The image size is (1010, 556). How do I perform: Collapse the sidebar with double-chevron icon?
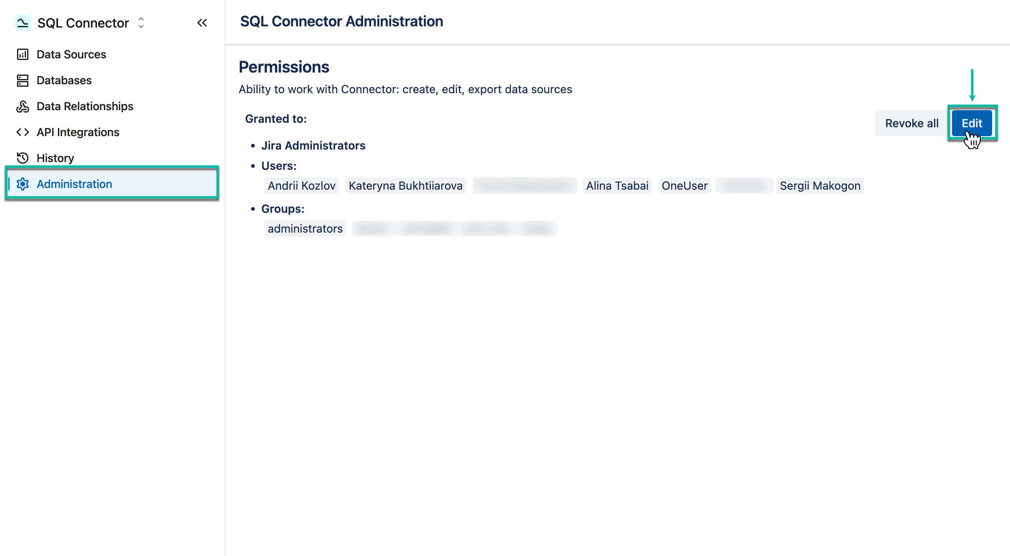pos(202,23)
